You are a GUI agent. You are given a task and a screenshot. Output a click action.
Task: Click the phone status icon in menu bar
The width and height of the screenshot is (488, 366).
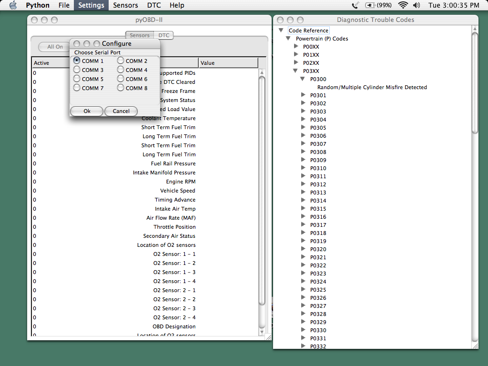click(355, 5)
